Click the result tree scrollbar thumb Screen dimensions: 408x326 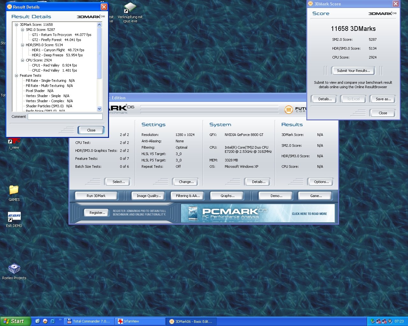[99, 53]
